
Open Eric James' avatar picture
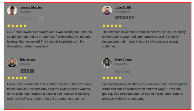point(12,63)
